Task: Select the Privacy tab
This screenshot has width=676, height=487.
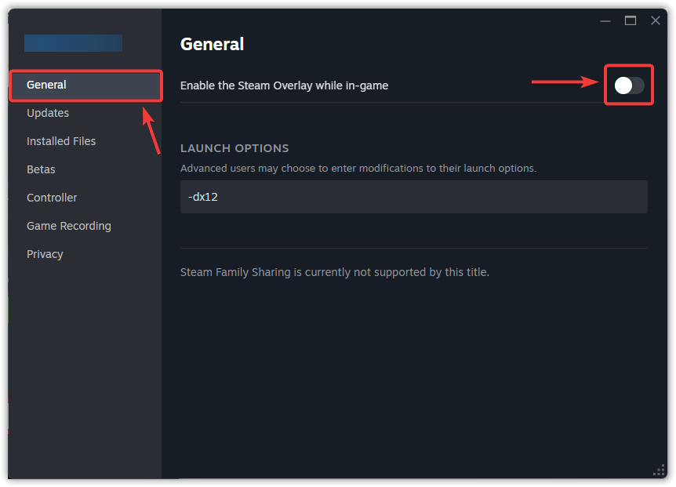Action: click(x=45, y=254)
